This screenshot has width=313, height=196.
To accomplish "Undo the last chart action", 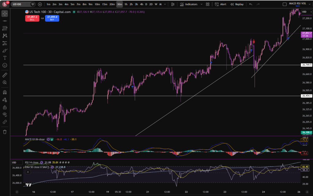I will (251, 4).
